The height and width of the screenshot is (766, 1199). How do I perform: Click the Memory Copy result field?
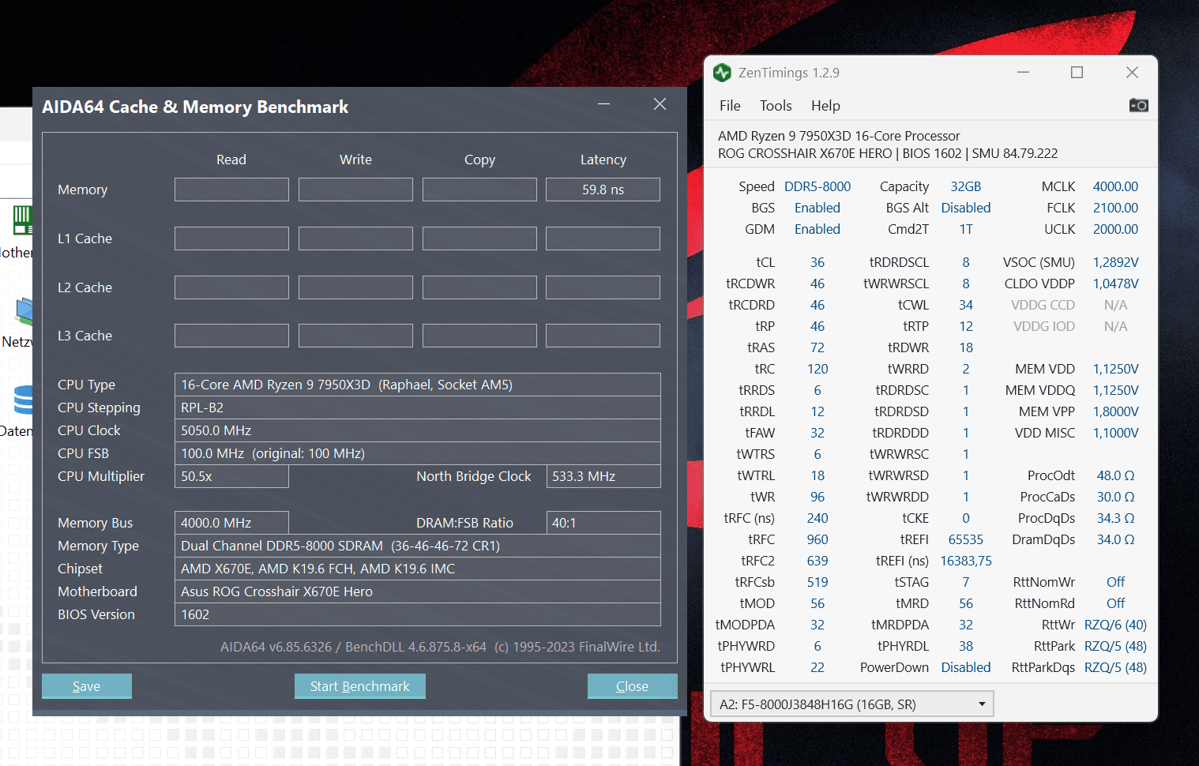point(479,190)
